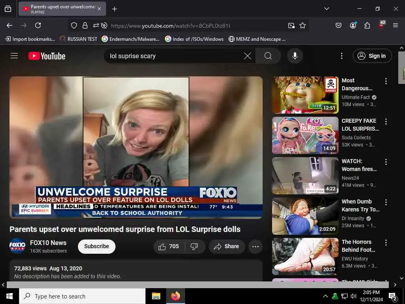Click the video player to pause
405x304 pixels.
[136, 147]
